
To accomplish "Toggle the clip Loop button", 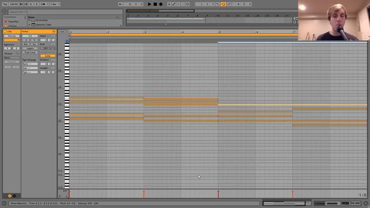I will pyautogui.click(x=48, y=56).
